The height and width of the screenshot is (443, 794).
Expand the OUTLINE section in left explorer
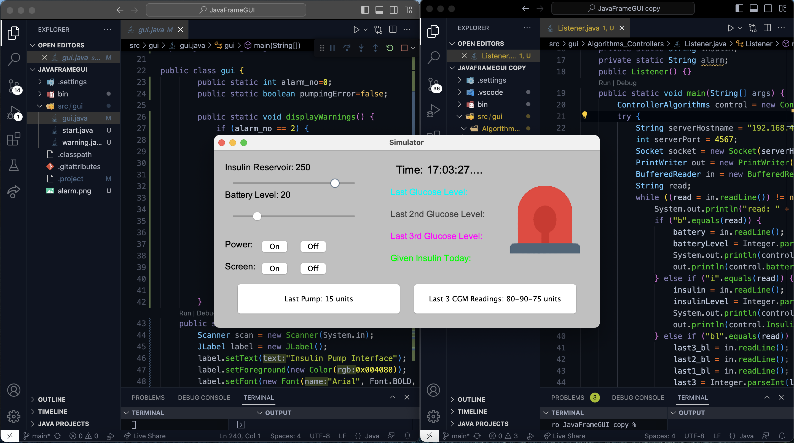tap(52, 399)
